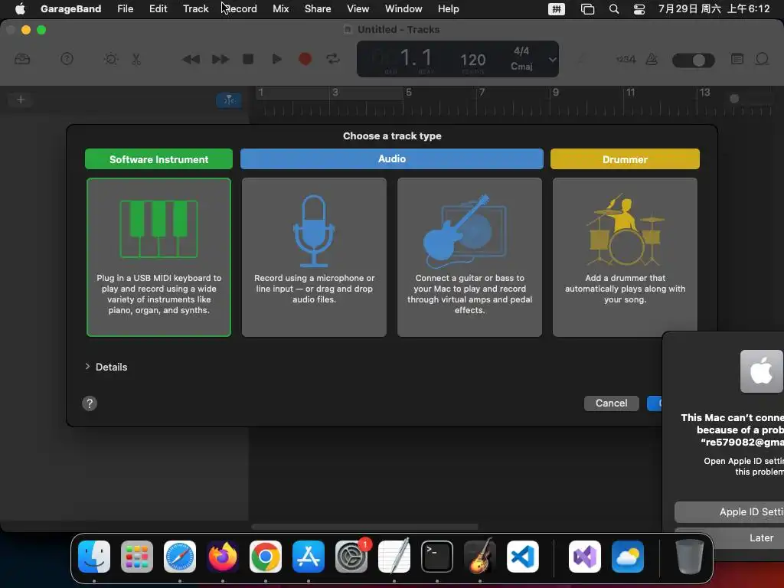784x588 pixels.
Task: Select the yellow Drummer header
Action: click(x=625, y=159)
